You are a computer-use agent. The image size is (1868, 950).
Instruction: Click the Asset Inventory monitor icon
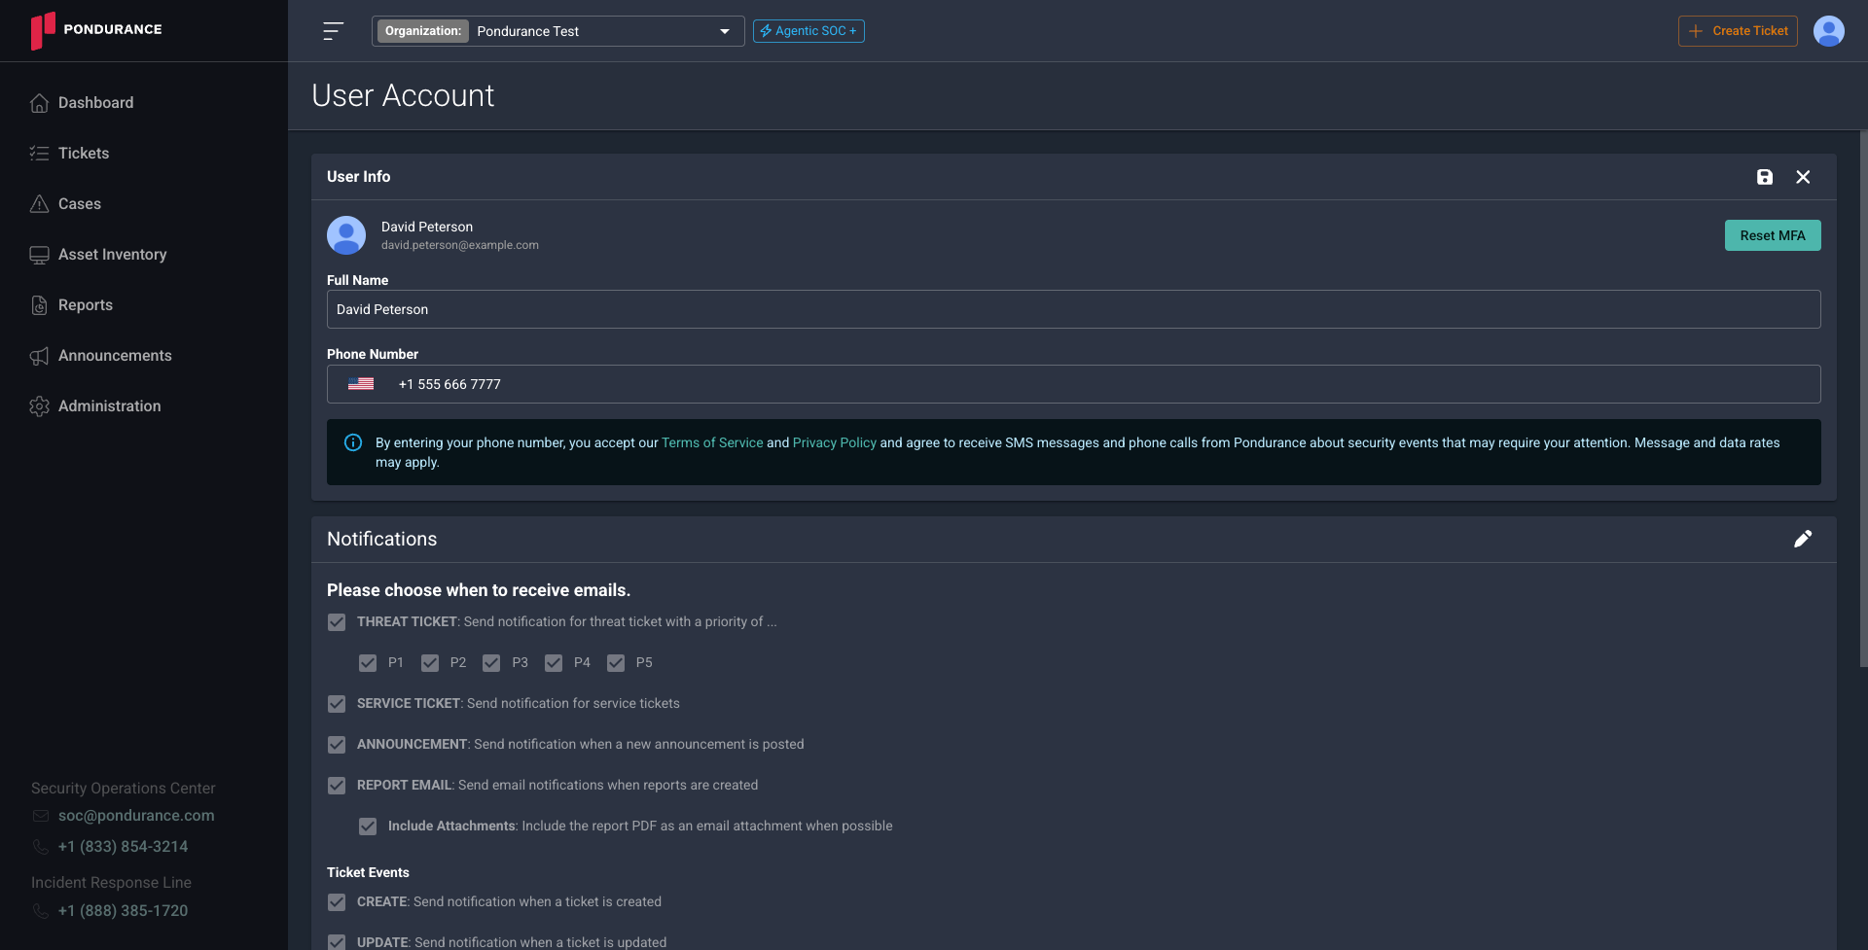(x=39, y=255)
